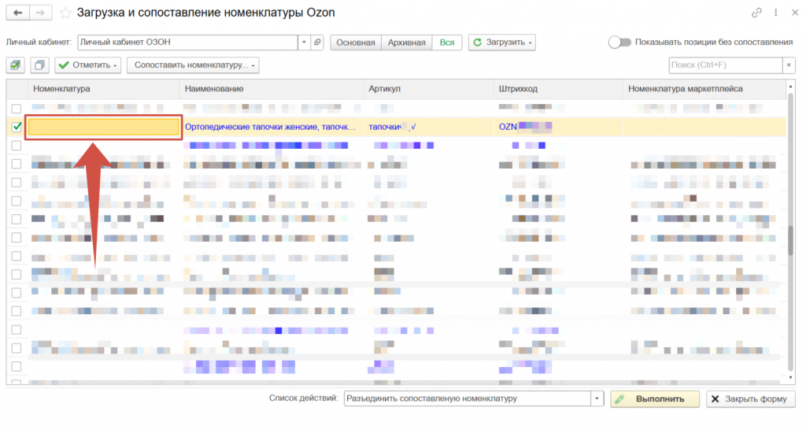This screenshot has width=806, height=430.
Task: Select the Основная tab
Action: [356, 43]
